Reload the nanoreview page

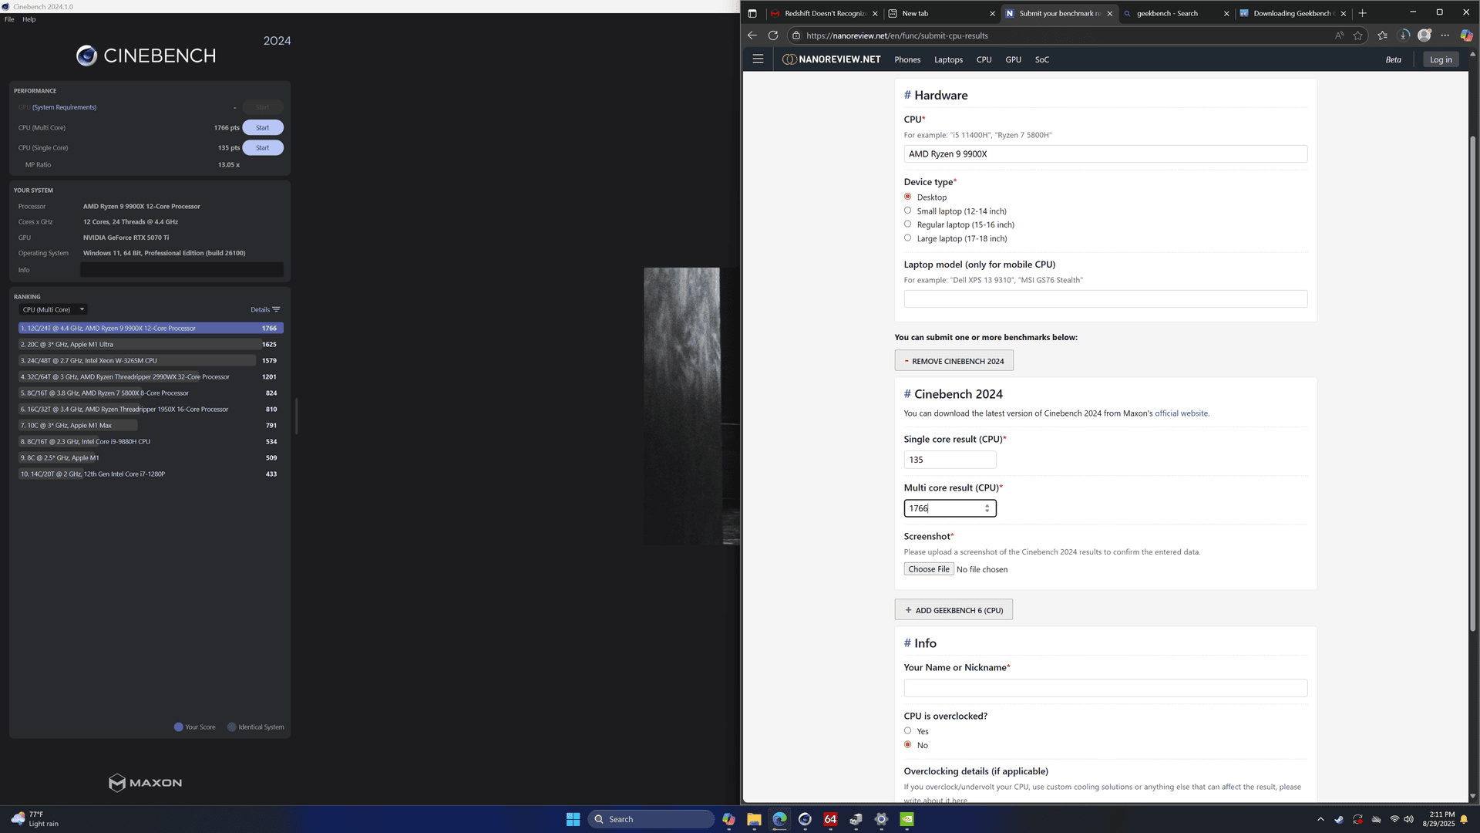(773, 35)
